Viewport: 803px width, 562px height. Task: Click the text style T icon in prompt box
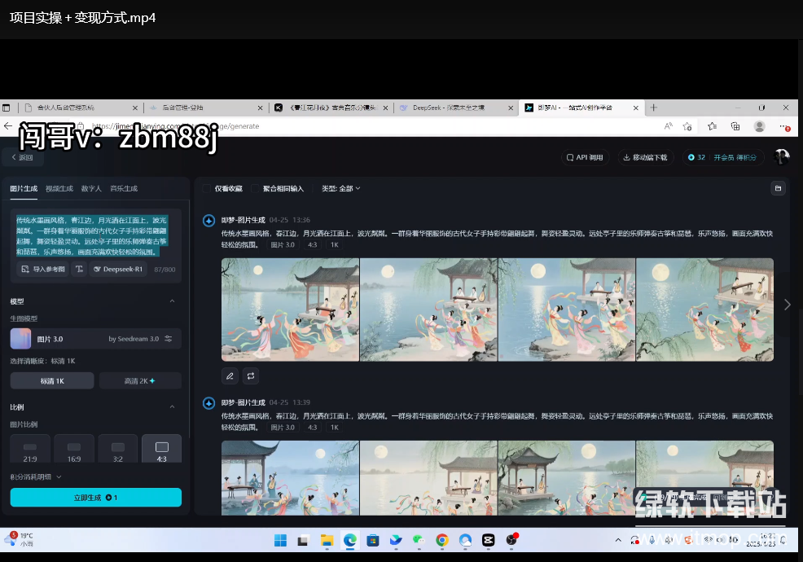[x=79, y=269]
